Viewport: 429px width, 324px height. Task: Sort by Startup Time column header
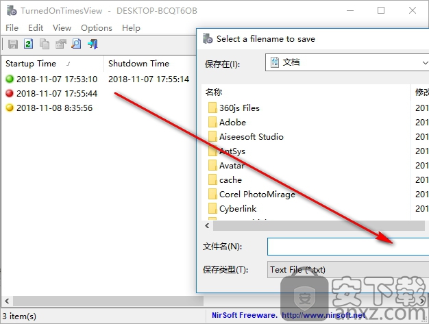(53, 64)
